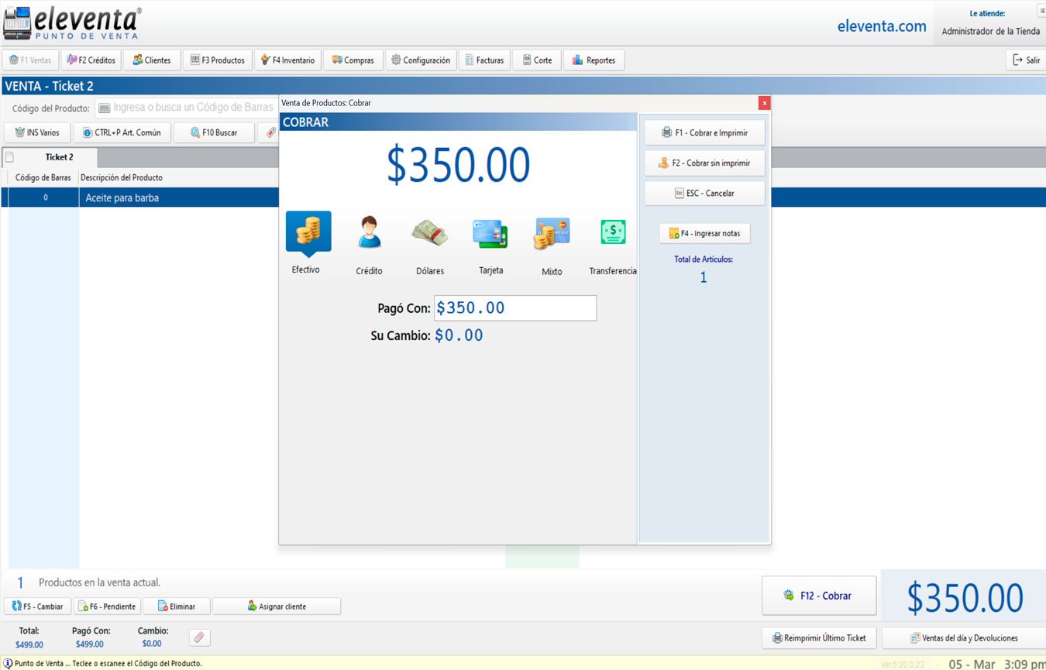
Task: Click the eleventa cash register logo
Action: [x=17, y=23]
